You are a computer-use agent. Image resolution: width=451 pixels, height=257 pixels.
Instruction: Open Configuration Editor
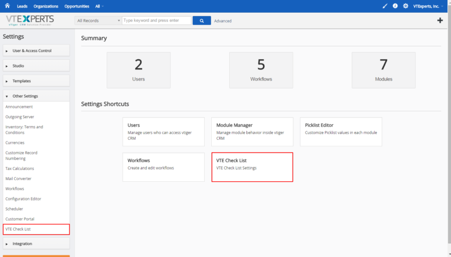(23, 199)
